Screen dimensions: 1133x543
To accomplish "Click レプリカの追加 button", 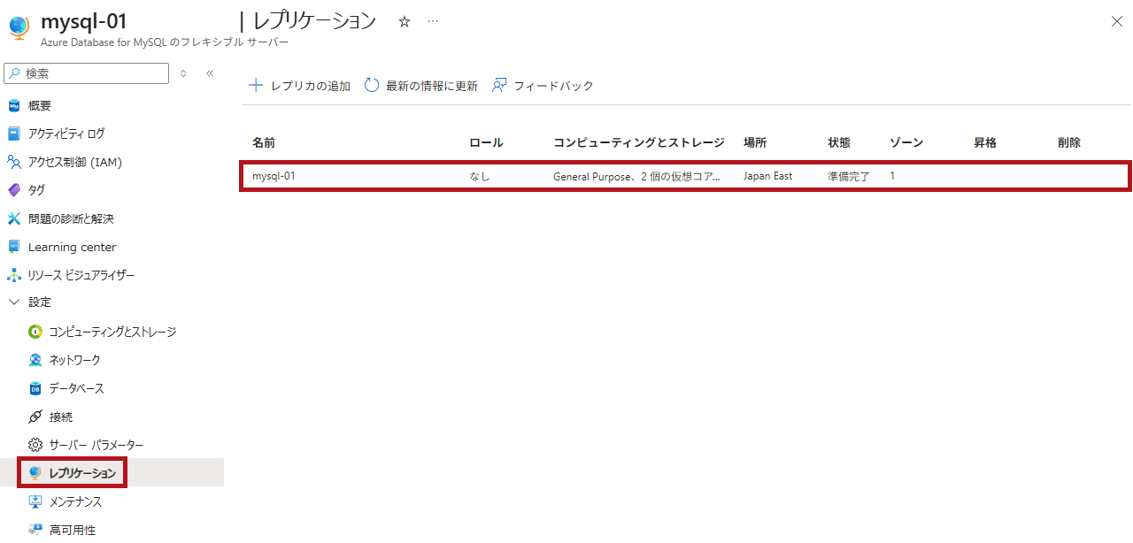I will coord(300,86).
